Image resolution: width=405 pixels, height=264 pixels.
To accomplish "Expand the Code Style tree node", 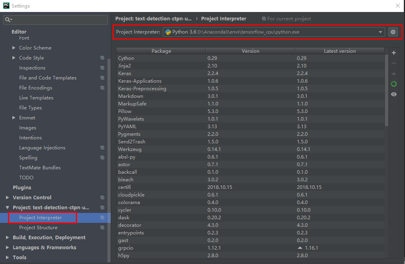I will pos(14,58).
